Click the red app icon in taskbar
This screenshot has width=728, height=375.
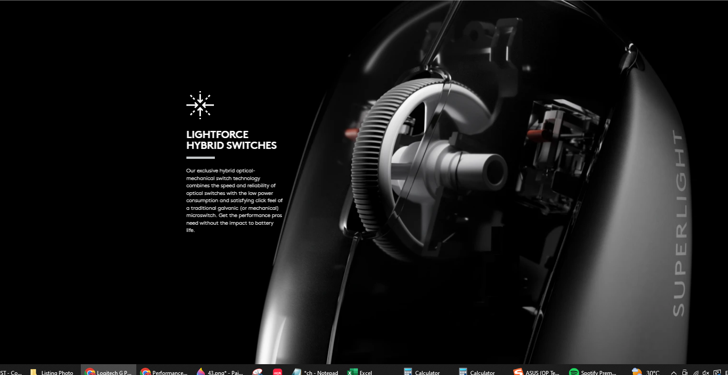coord(278,372)
